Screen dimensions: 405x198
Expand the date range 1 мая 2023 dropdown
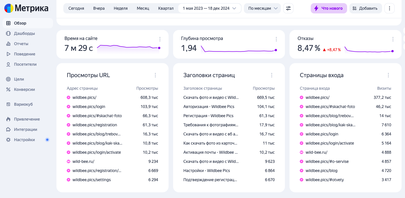(x=210, y=8)
